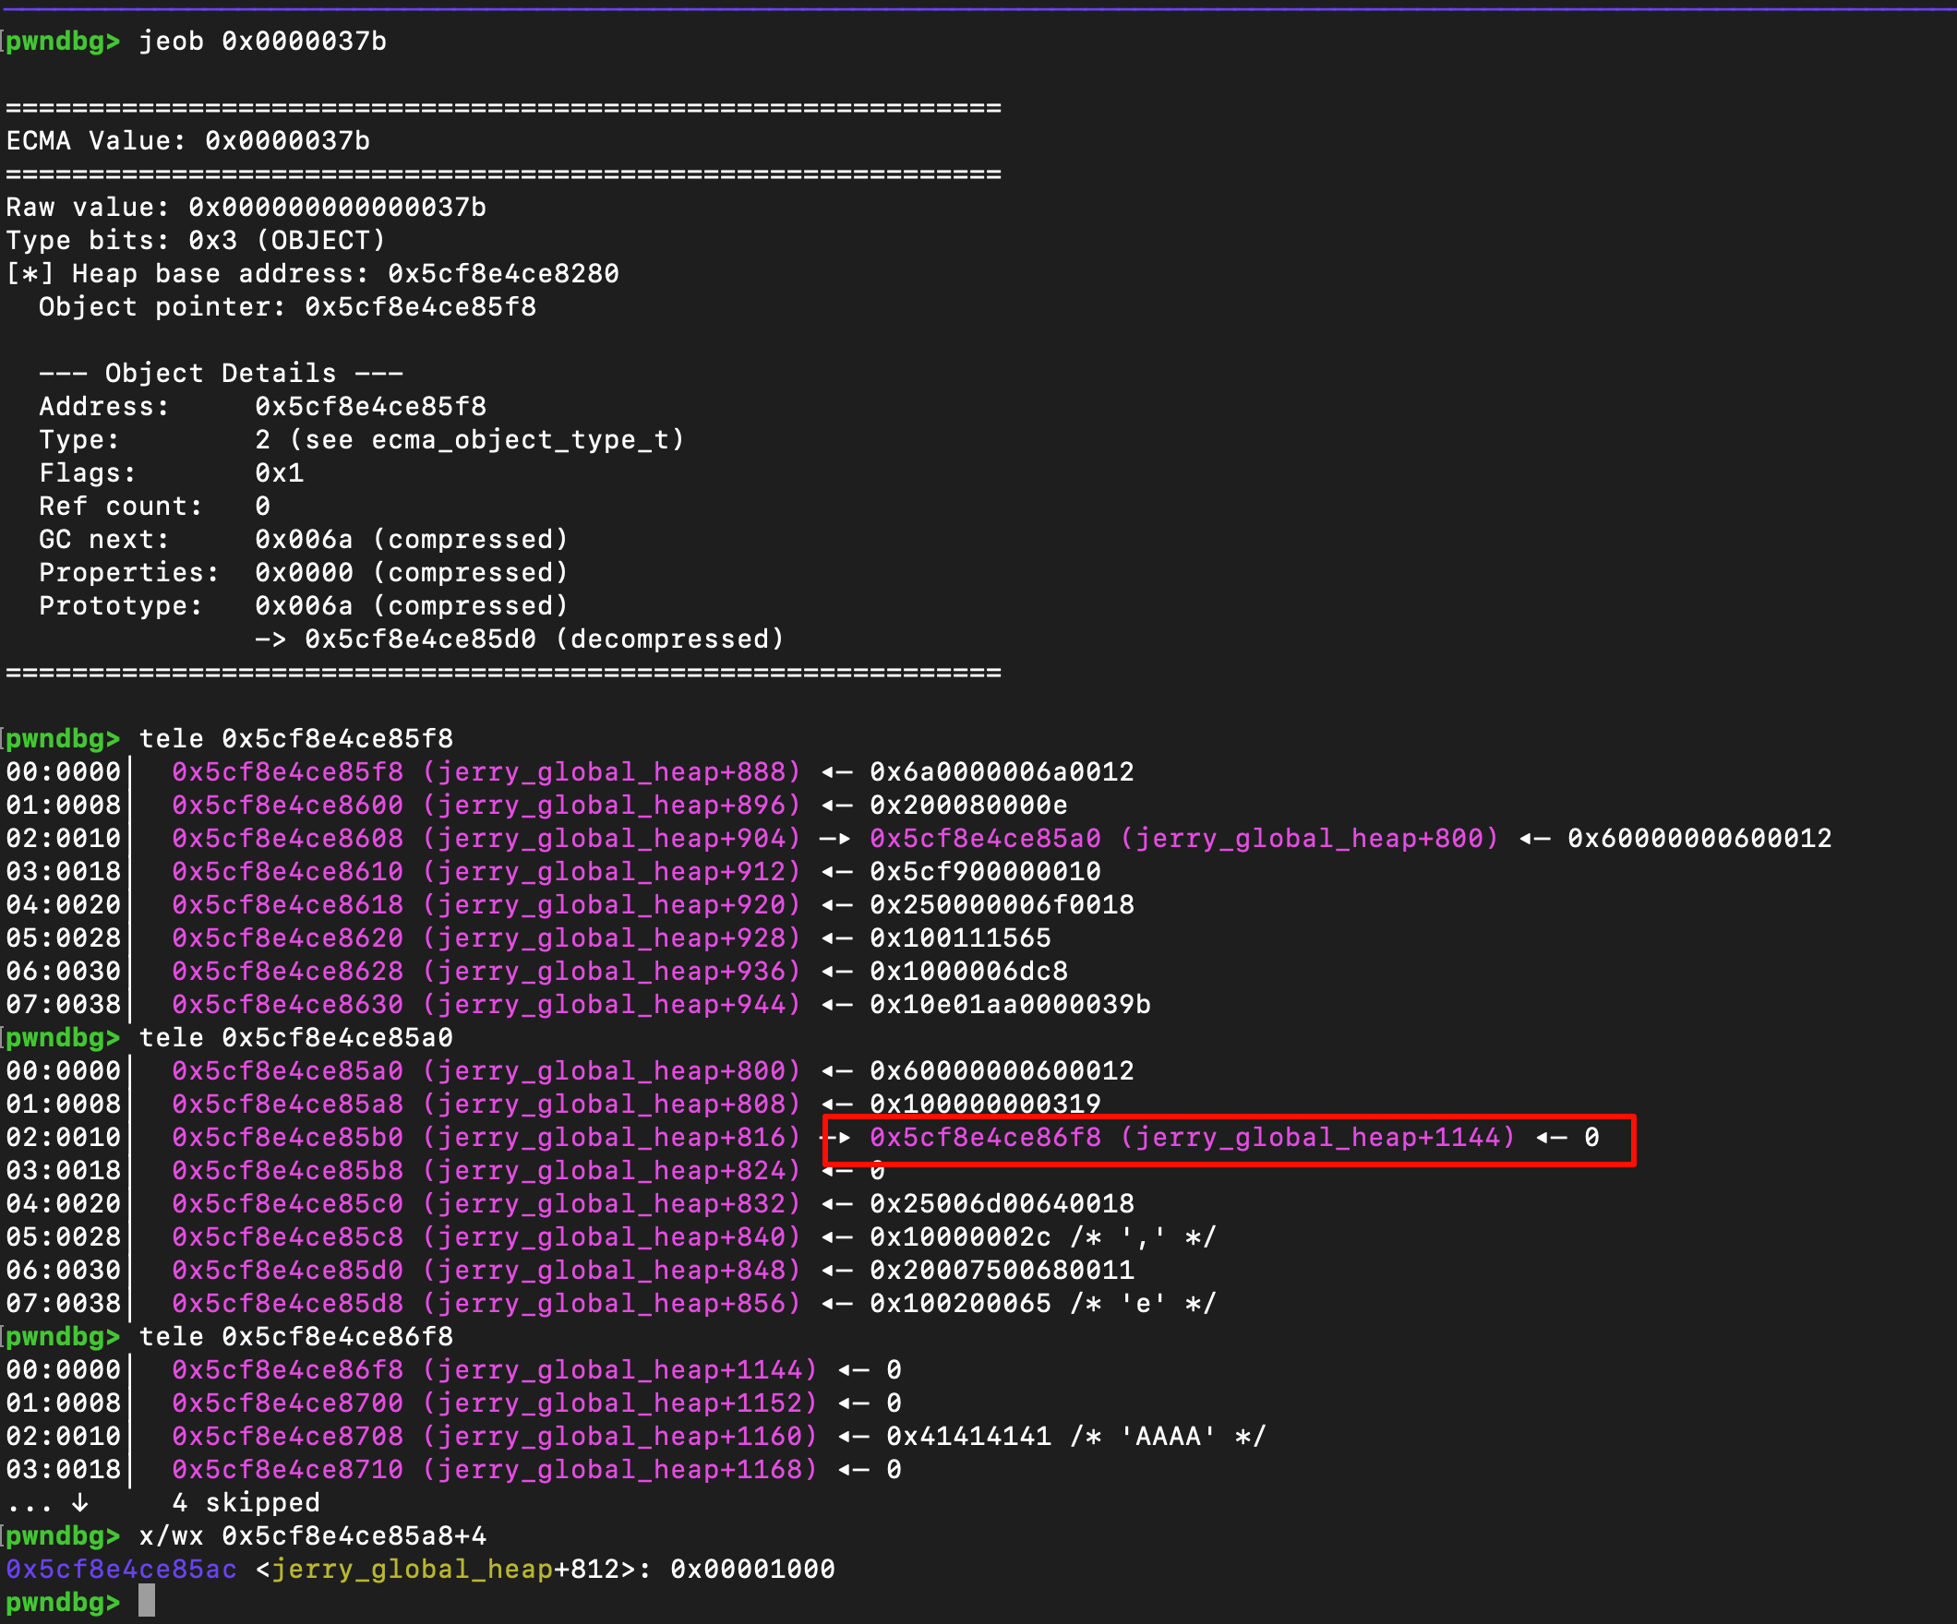This screenshot has width=1957, height=1624.
Task: Click the Object pointer value 0x5cf8e4ce85f8
Action: click(x=420, y=306)
